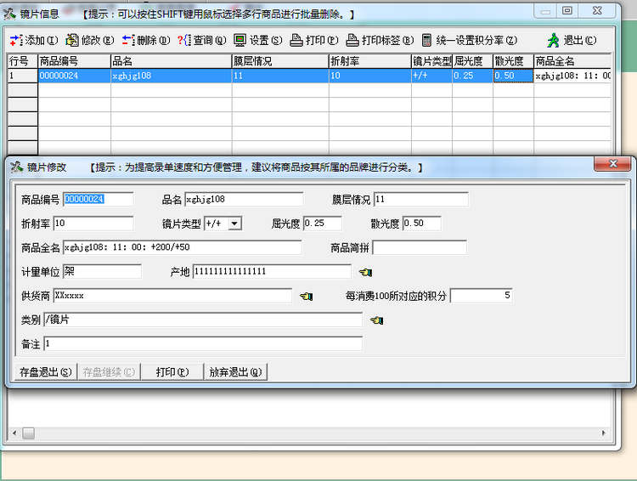Click the 品名 column header
Screen dimensions: 637x481
(x=171, y=61)
